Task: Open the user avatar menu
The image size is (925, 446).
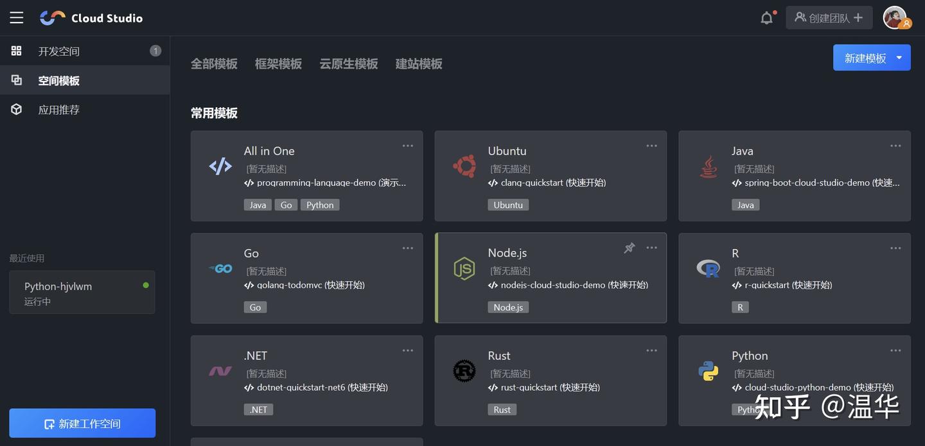Action: click(897, 18)
